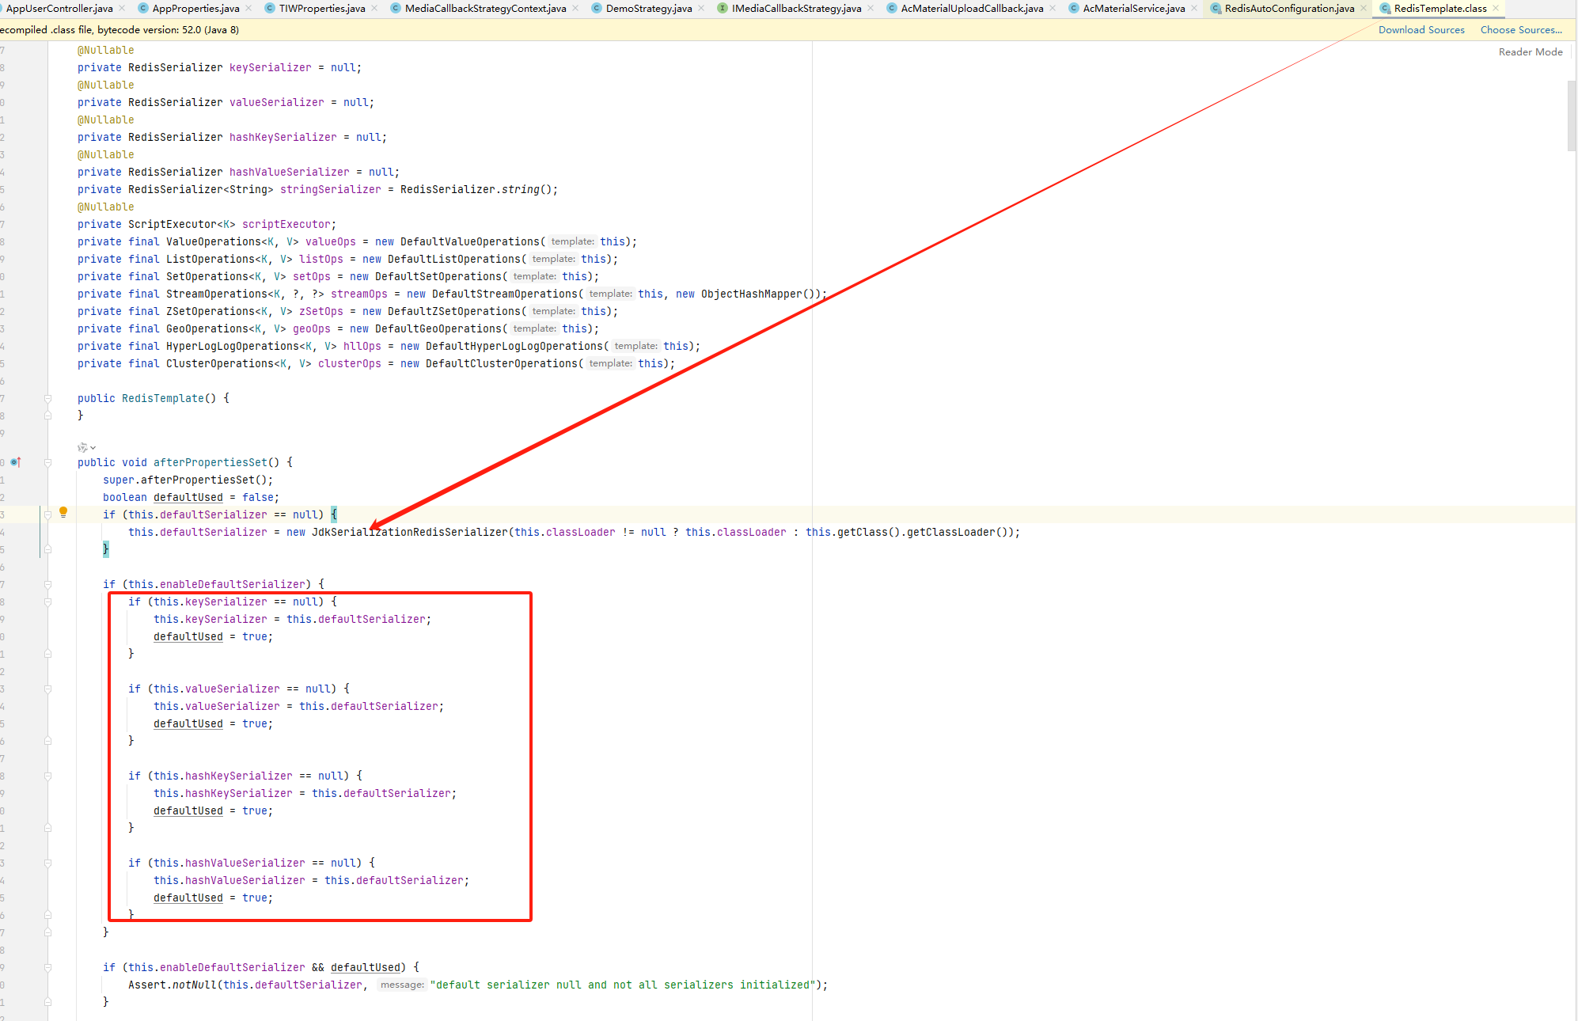Click the Choose Sources link
Screen dimensions: 1578x1021
pyautogui.click(x=1521, y=30)
